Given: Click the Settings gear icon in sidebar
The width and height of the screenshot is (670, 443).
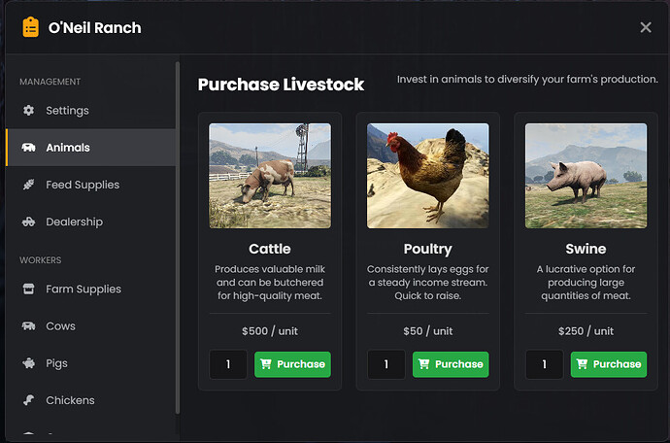Looking at the screenshot, I should (28, 111).
